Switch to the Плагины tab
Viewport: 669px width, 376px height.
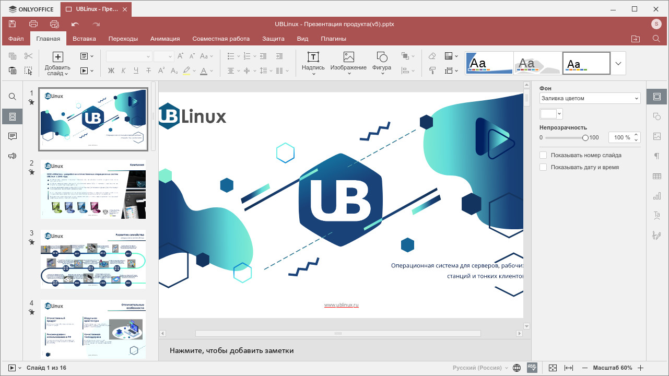pyautogui.click(x=333, y=39)
